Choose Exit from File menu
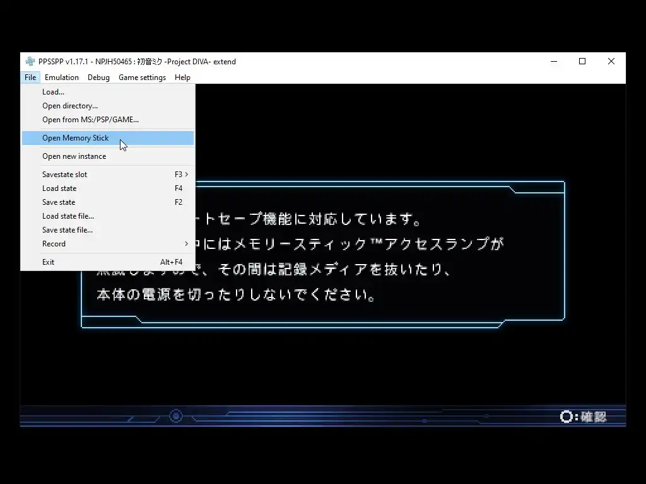The image size is (646, 484). coord(108,262)
